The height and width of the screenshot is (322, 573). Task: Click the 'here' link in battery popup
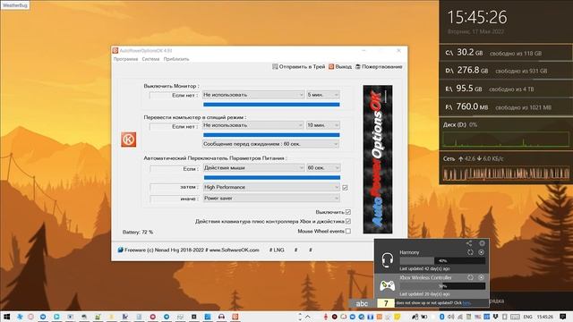coord(466,302)
